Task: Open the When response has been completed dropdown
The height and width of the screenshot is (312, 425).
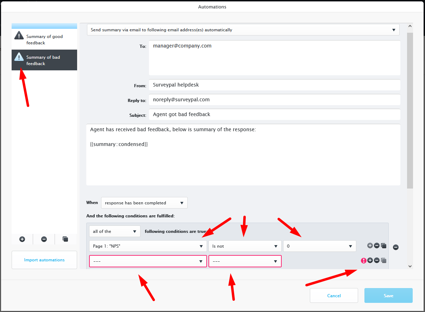Action: [144, 203]
